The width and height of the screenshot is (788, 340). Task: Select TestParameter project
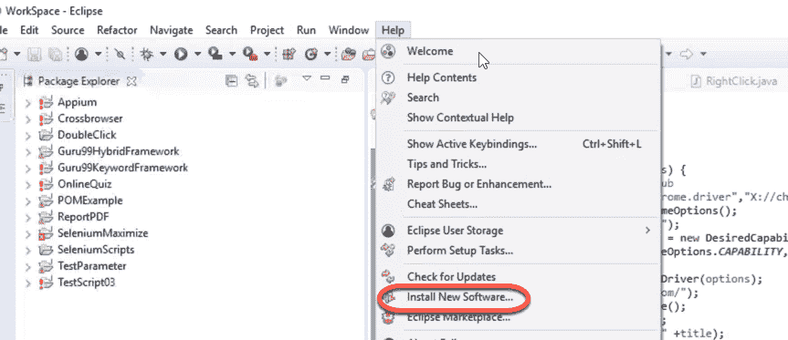(x=92, y=266)
